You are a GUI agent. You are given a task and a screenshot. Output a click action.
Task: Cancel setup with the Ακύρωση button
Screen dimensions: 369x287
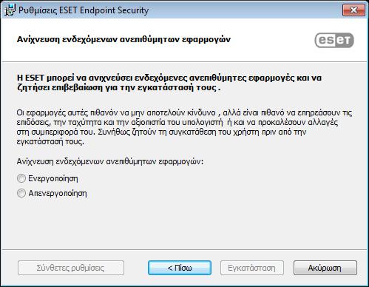[x=325, y=268]
